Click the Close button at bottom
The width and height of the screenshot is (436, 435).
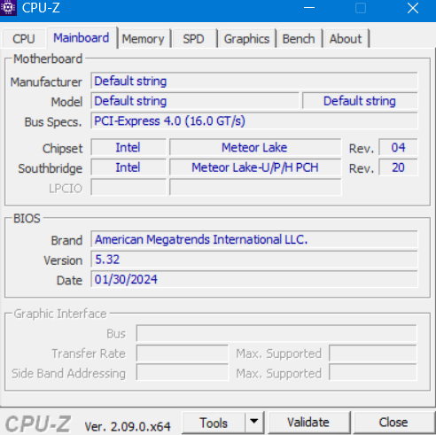pyautogui.click(x=393, y=423)
